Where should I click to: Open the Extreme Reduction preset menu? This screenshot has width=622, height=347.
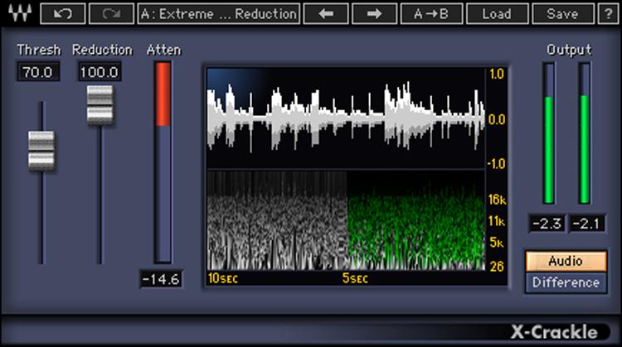(218, 14)
